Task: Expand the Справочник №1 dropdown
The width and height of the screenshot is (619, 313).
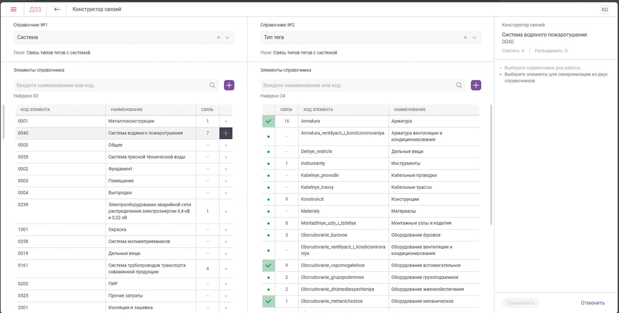Action: click(227, 38)
